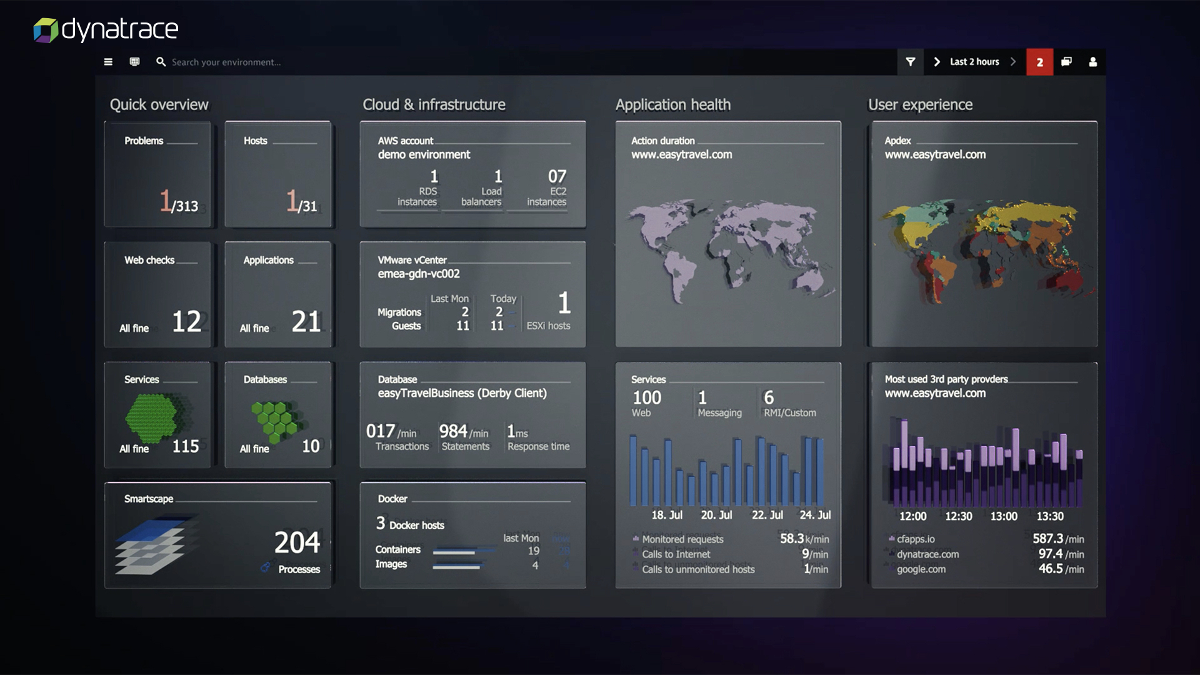Image resolution: width=1200 pixels, height=675 pixels.
Task: Click the Application health section heading
Action: [x=673, y=104]
